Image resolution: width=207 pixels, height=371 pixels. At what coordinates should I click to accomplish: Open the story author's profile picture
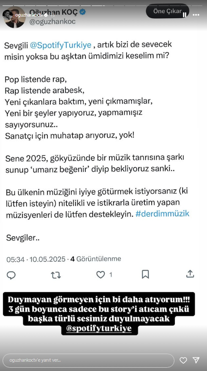(x=8, y=15)
